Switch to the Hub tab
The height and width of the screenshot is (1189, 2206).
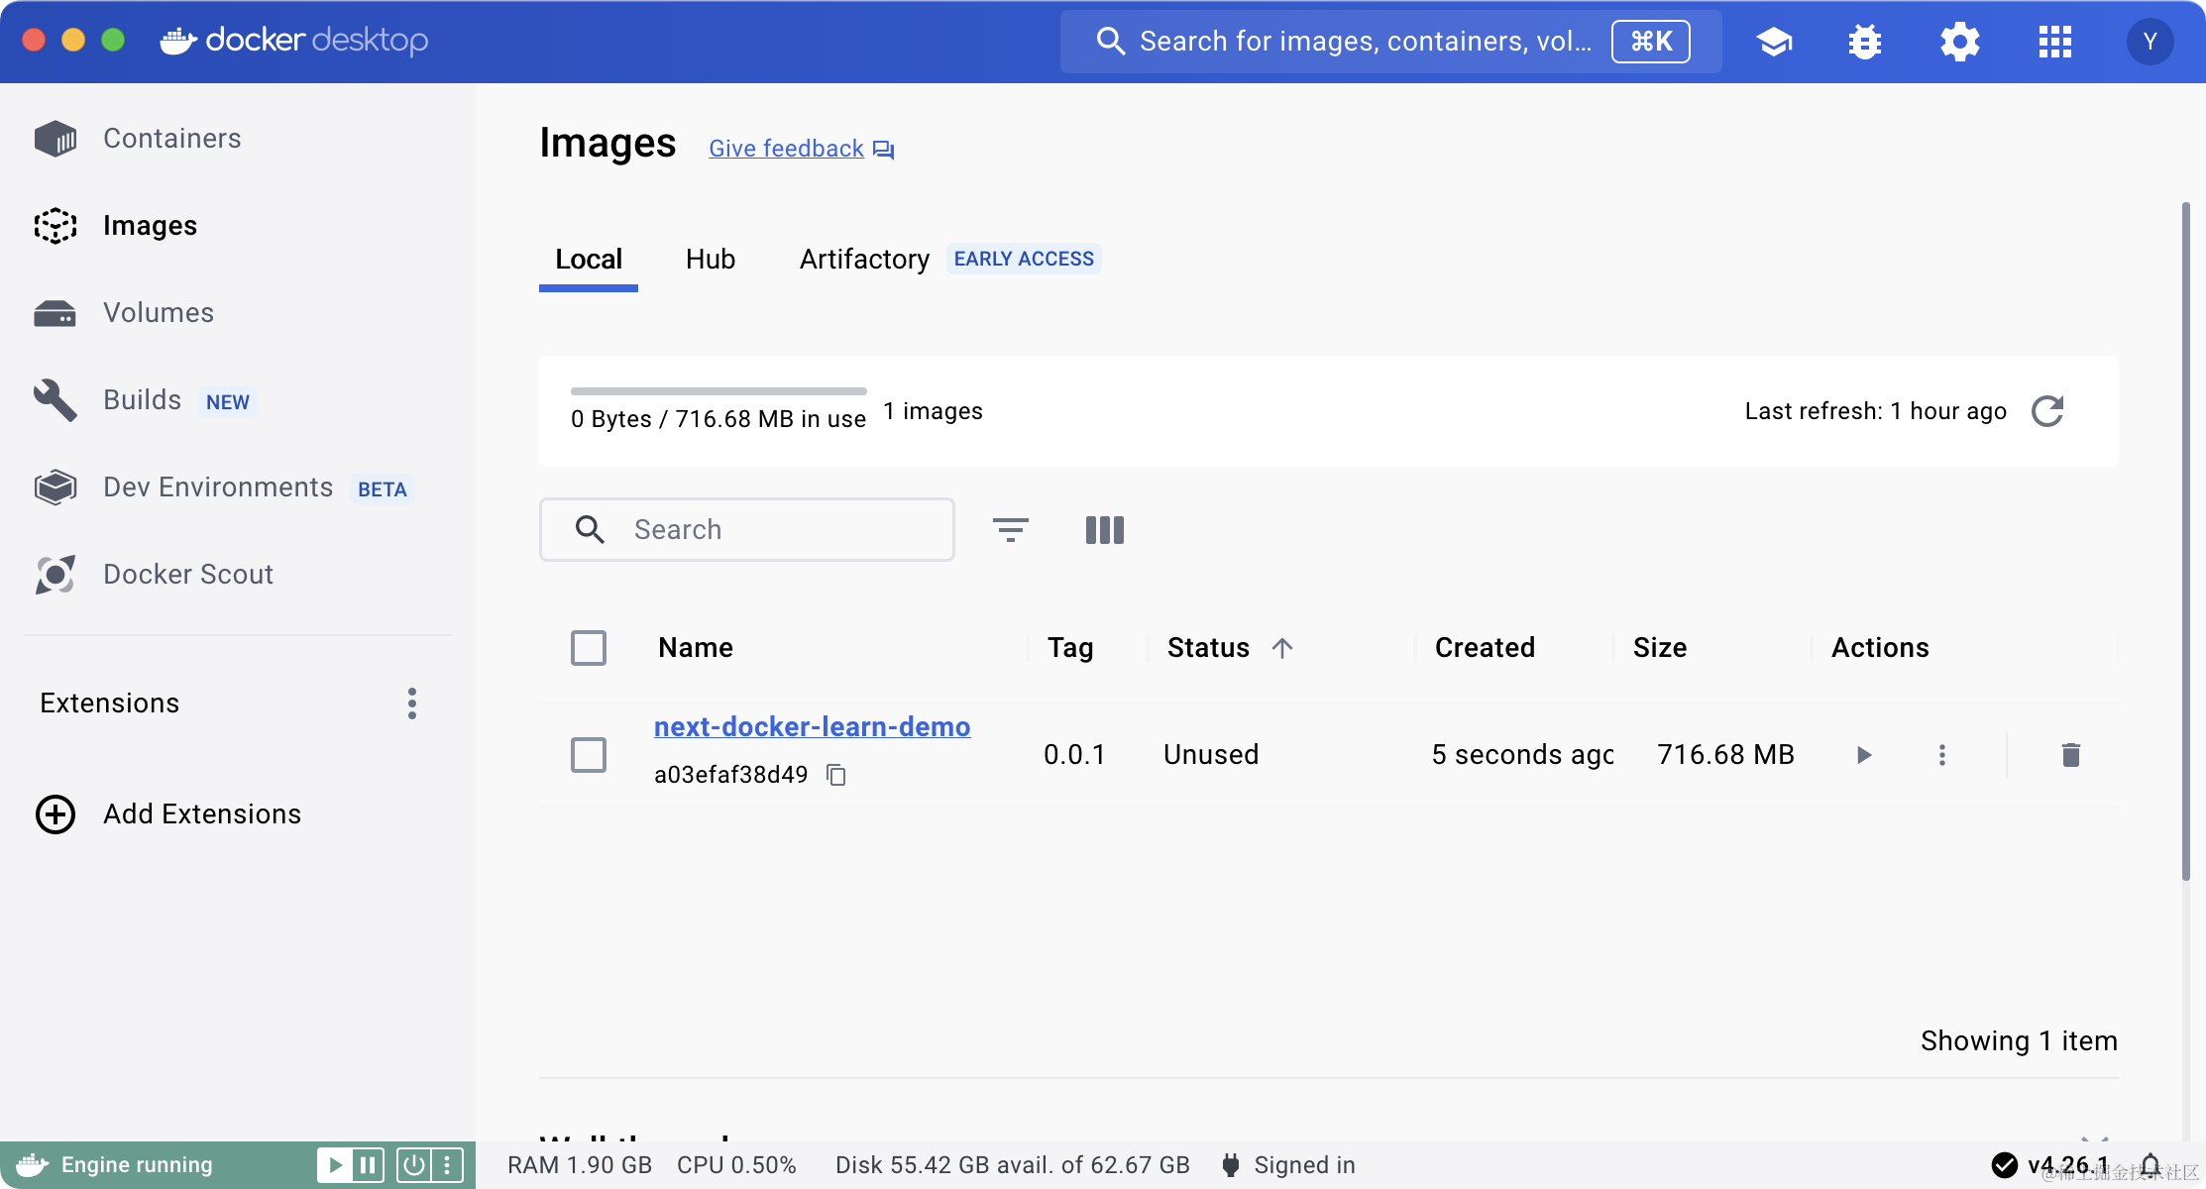(710, 260)
